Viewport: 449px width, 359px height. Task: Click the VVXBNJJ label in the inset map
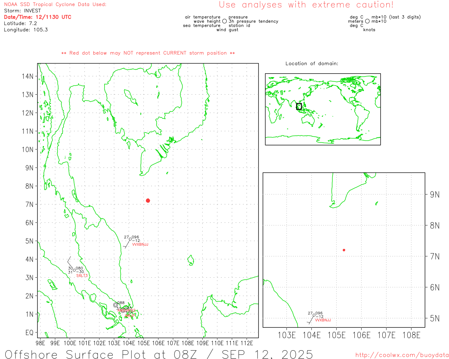tap(323, 320)
